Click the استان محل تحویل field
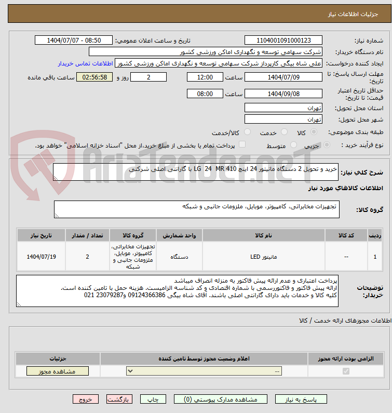Viewport: 392px width, 413px height. click(283, 108)
